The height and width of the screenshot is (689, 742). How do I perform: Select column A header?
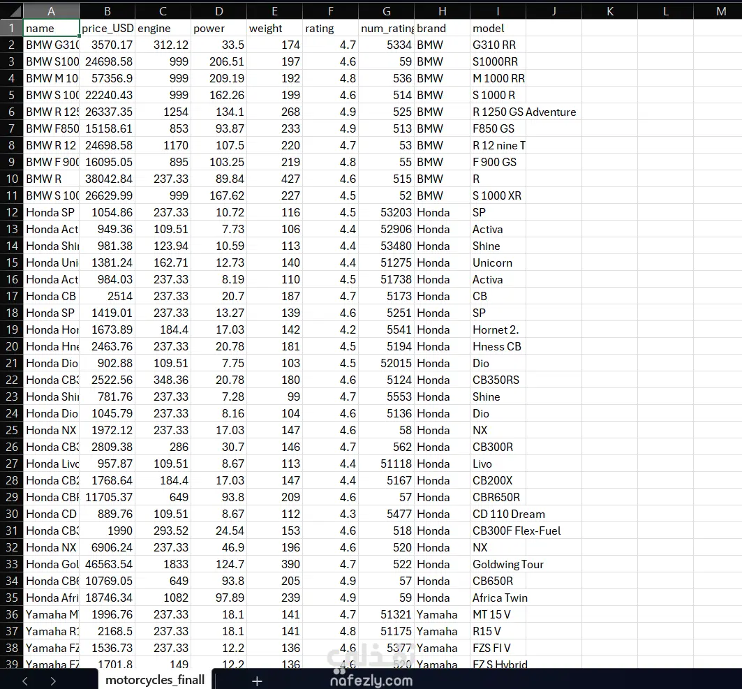[51, 11]
